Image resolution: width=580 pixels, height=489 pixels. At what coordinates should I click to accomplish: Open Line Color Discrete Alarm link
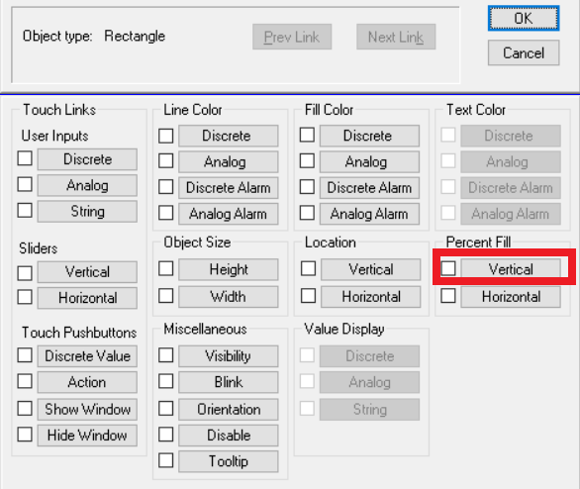[x=229, y=188]
